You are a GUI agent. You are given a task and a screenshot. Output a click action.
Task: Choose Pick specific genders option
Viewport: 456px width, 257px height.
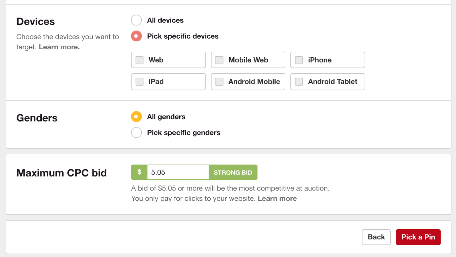[x=136, y=132]
